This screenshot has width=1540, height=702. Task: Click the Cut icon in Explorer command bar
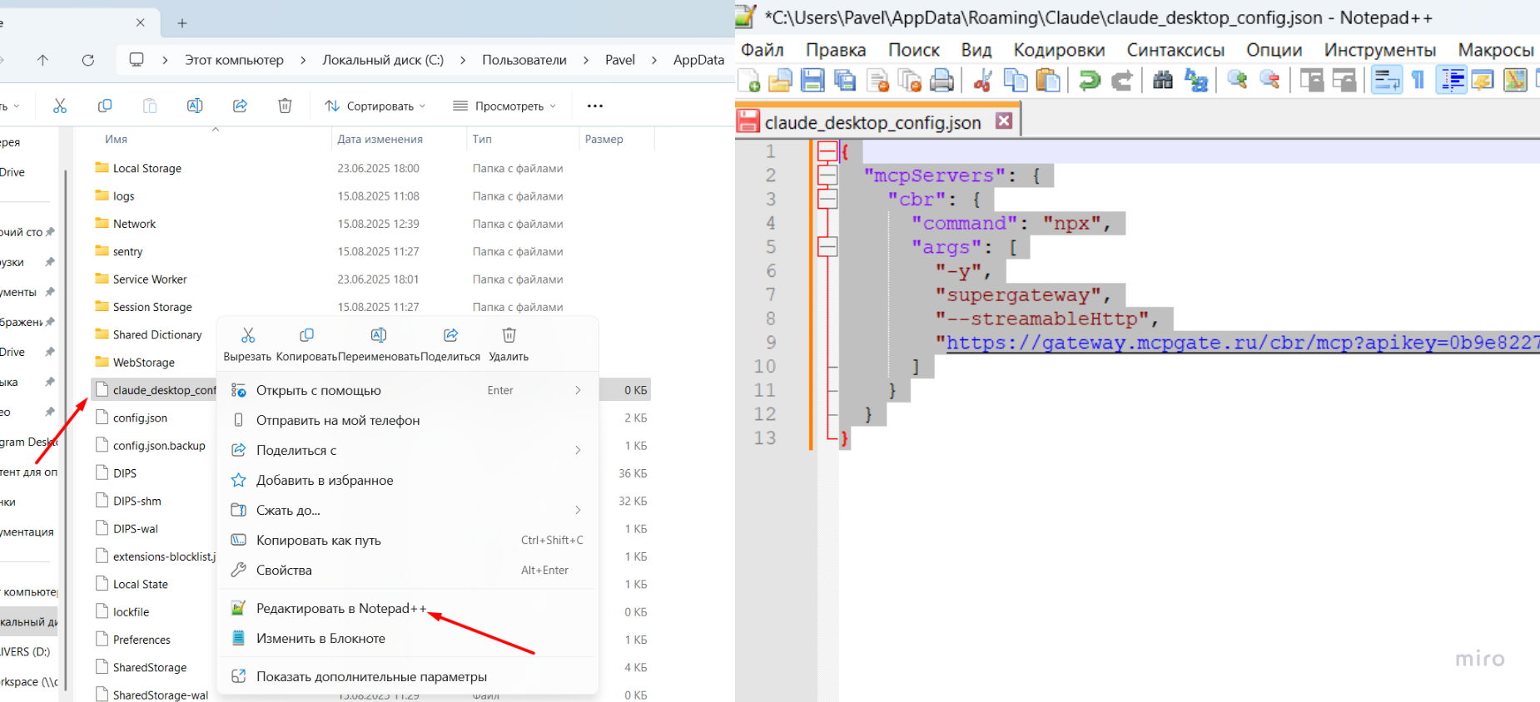[x=59, y=106]
